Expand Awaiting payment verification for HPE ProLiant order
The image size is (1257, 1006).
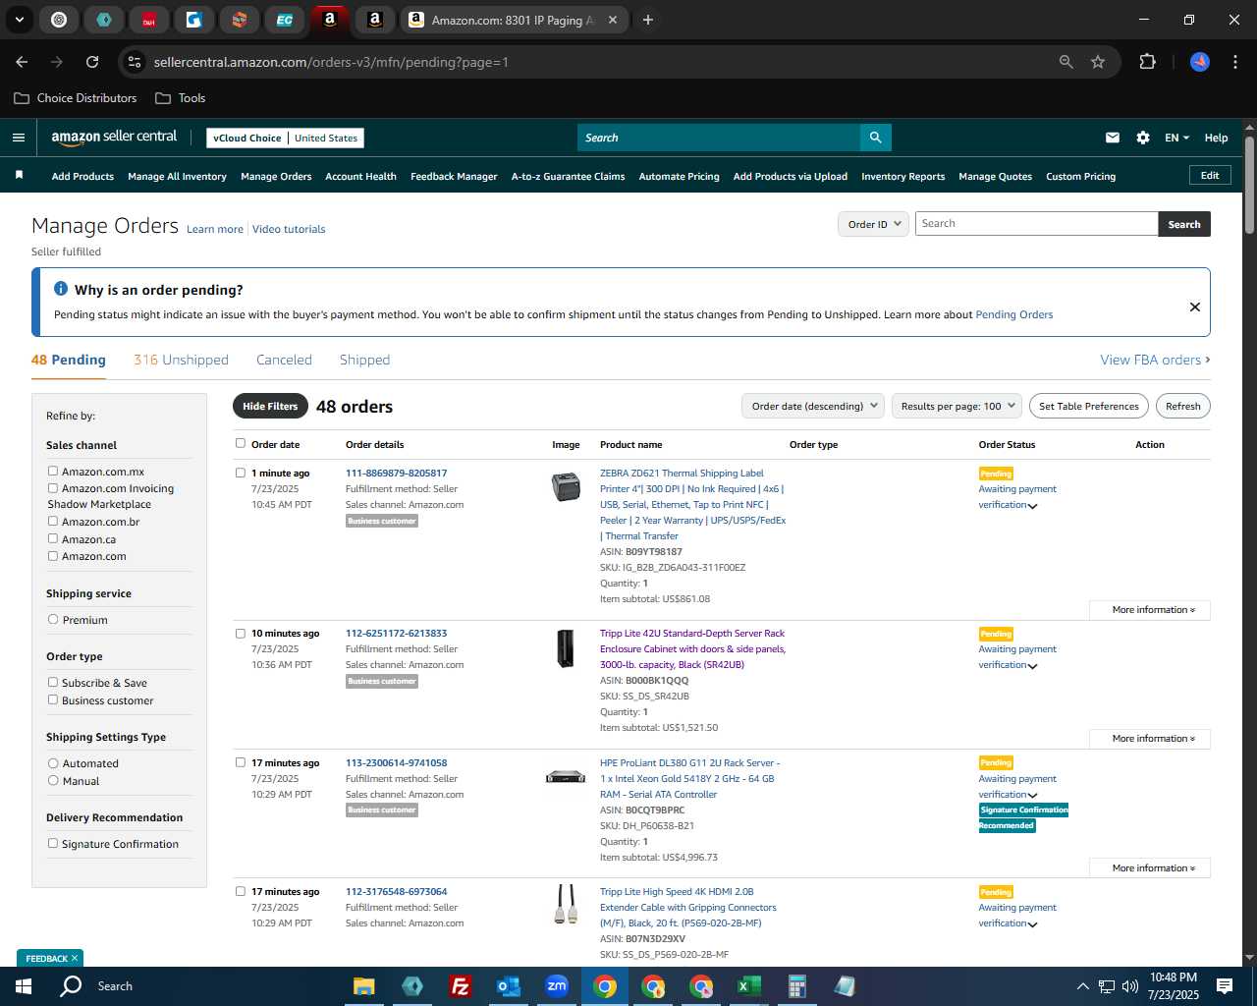(x=1032, y=796)
